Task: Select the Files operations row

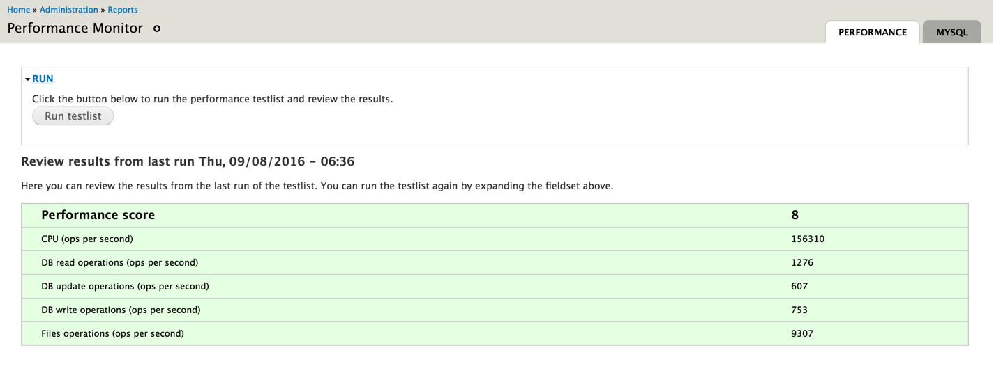Action: [x=113, y=333]
